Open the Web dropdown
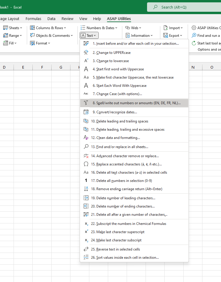This screenshot has height=282, width=221. pos(133,28)
